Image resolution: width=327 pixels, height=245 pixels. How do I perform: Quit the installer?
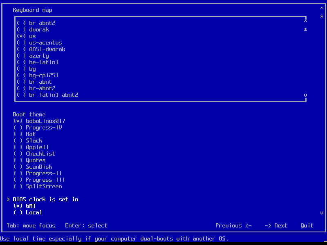click(307, 226)
